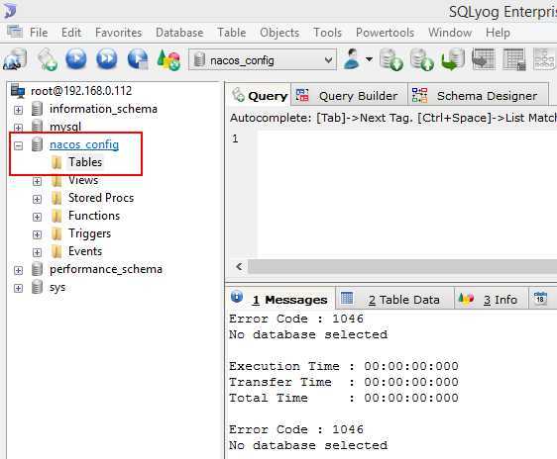This screenshot has width=557, height=459.
Task: Click the schedule backup table icon
Action: pos(514,59)
